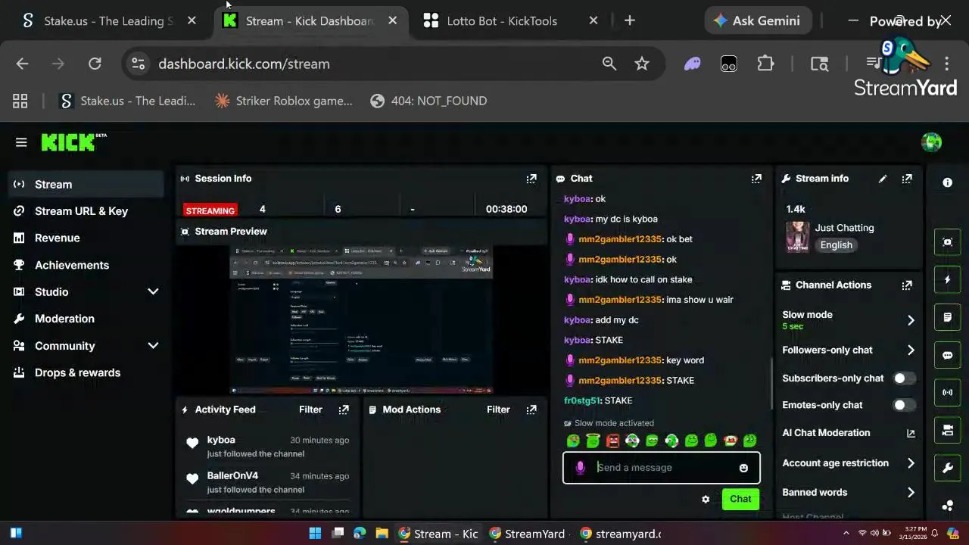This screenshot has height=545, width=969.
Task: Pop out the Session Info panel
Action: tap(531, 179)
